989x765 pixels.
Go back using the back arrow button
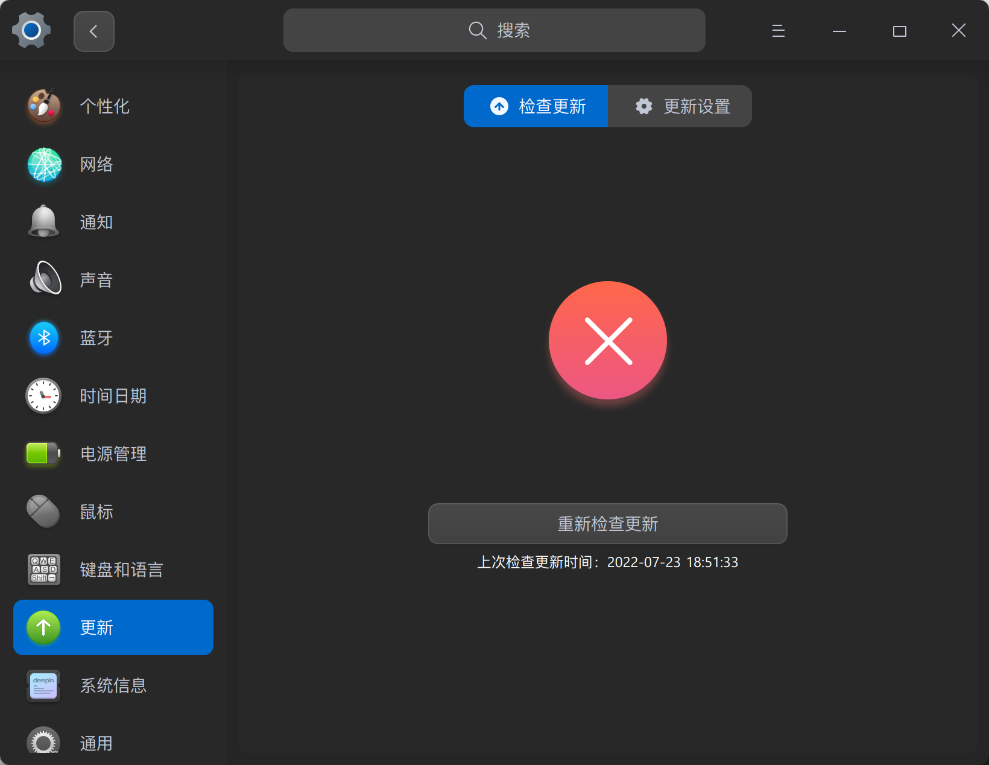coord(94,31)
